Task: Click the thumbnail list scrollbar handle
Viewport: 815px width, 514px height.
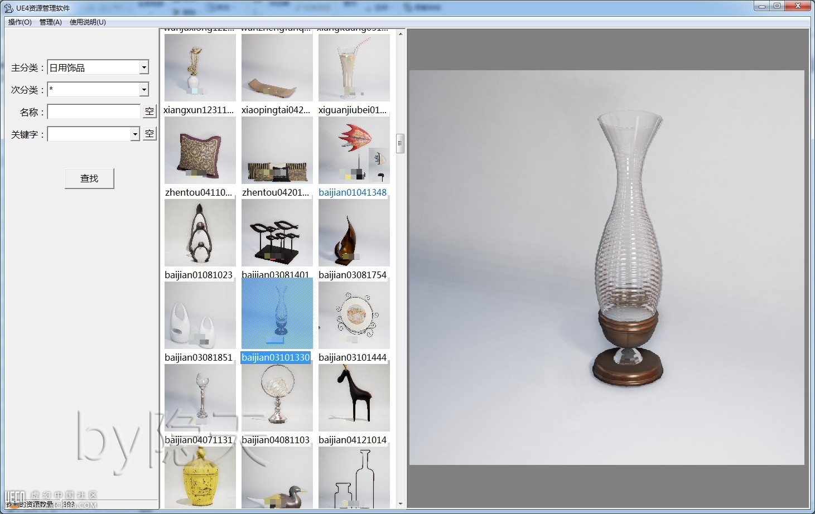Action: coord(400,143)
